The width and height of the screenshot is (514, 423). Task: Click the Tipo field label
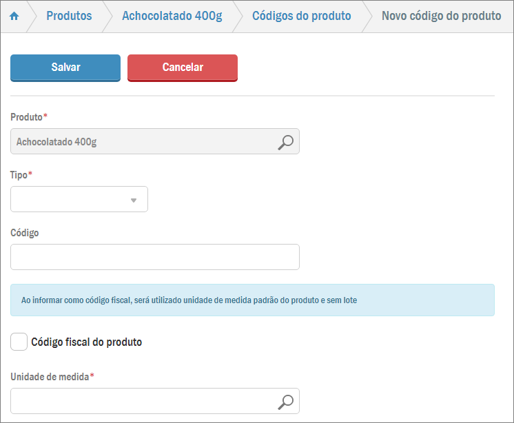[19, 175]
